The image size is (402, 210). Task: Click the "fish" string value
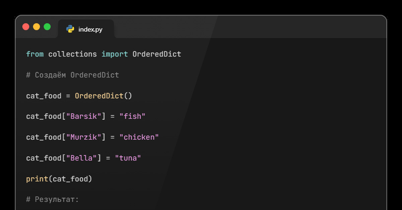pos(132,117)
